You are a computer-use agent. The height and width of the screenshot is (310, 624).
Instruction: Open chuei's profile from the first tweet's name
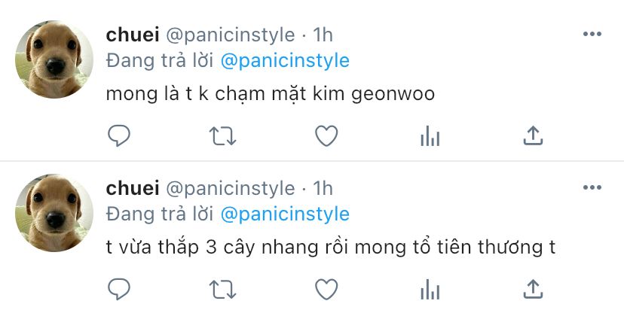click(133, 35)
